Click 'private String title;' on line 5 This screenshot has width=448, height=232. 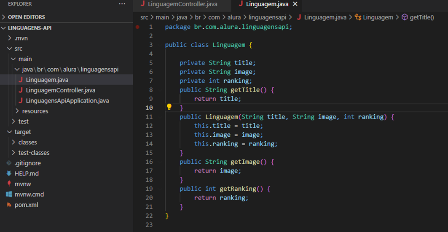point(218,63)
